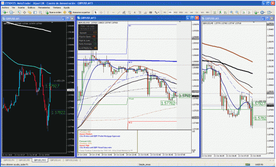This screenshot has height=167, width=276.
Task: Click the Pivot level label in M15 chart
Action: pyautogui.click(x=131, y=99)
